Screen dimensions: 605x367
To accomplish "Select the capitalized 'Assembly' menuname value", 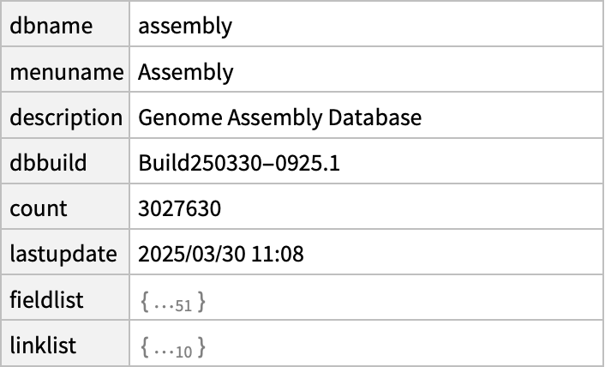I will click(x=185, y=72).
